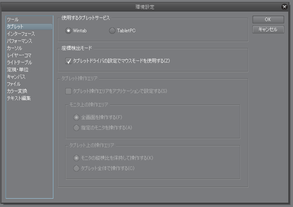Open the カラー変換 settings category

tap(29, 91)
